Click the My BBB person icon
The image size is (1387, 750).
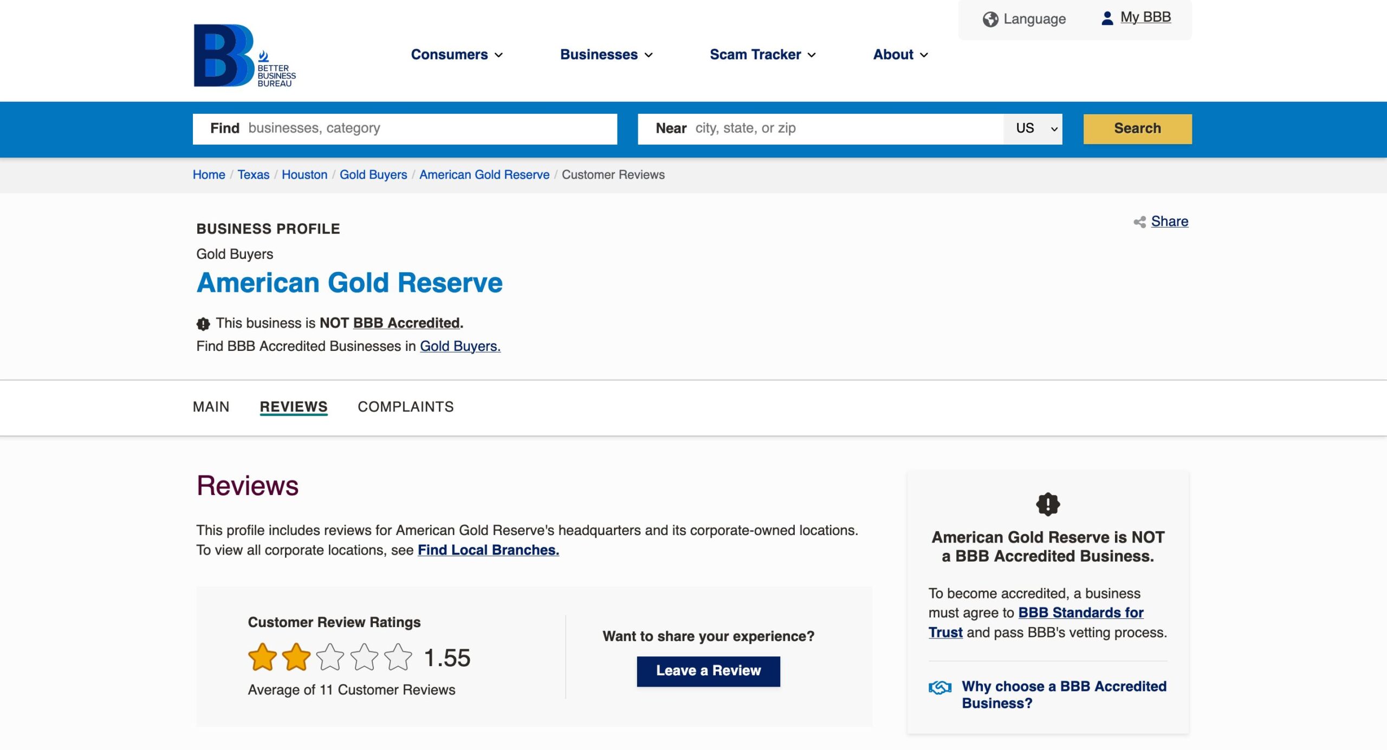[1107, 18]
